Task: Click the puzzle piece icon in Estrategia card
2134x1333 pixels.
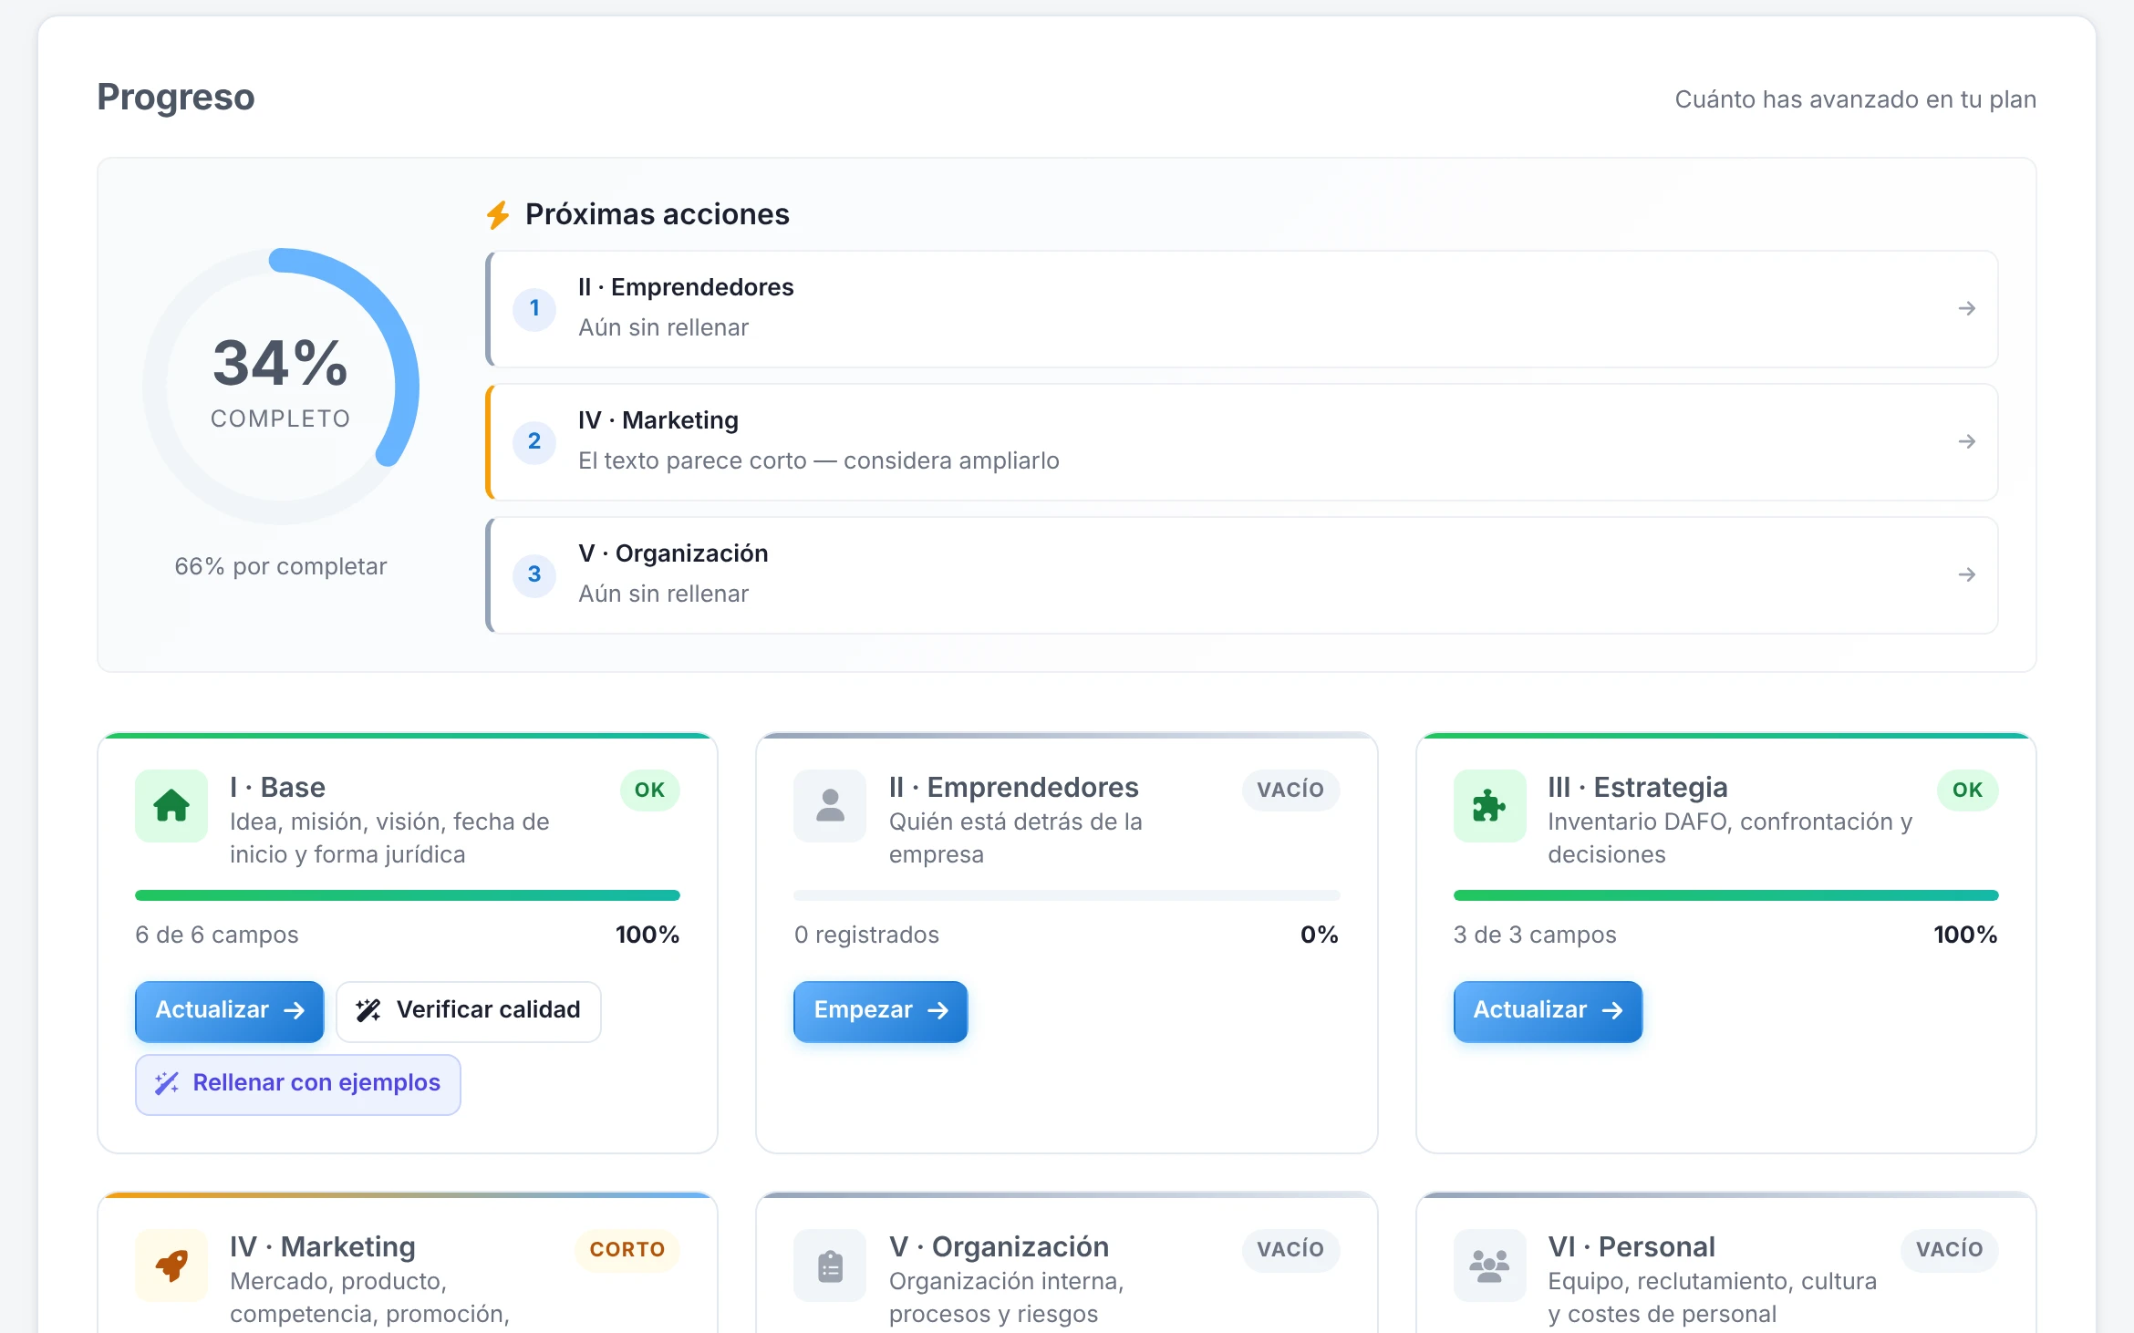Action: click(x=1489, y=806)
